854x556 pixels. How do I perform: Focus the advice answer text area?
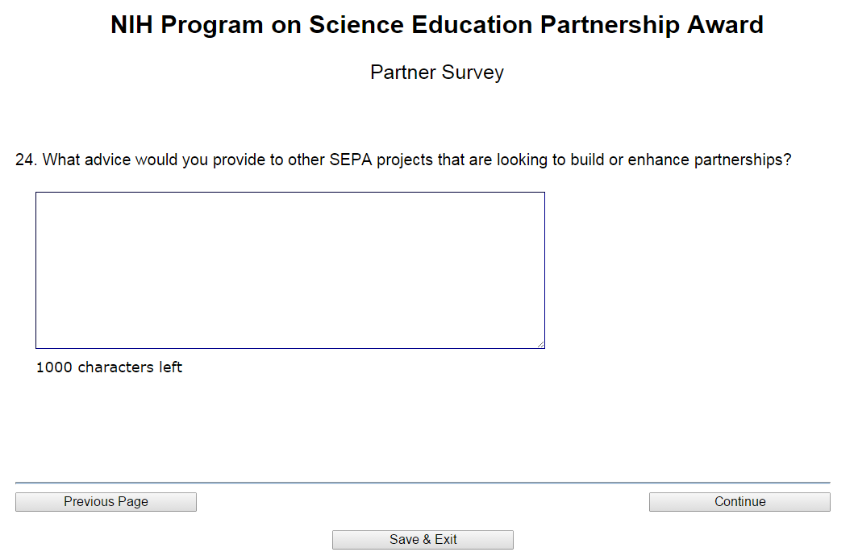290,270
